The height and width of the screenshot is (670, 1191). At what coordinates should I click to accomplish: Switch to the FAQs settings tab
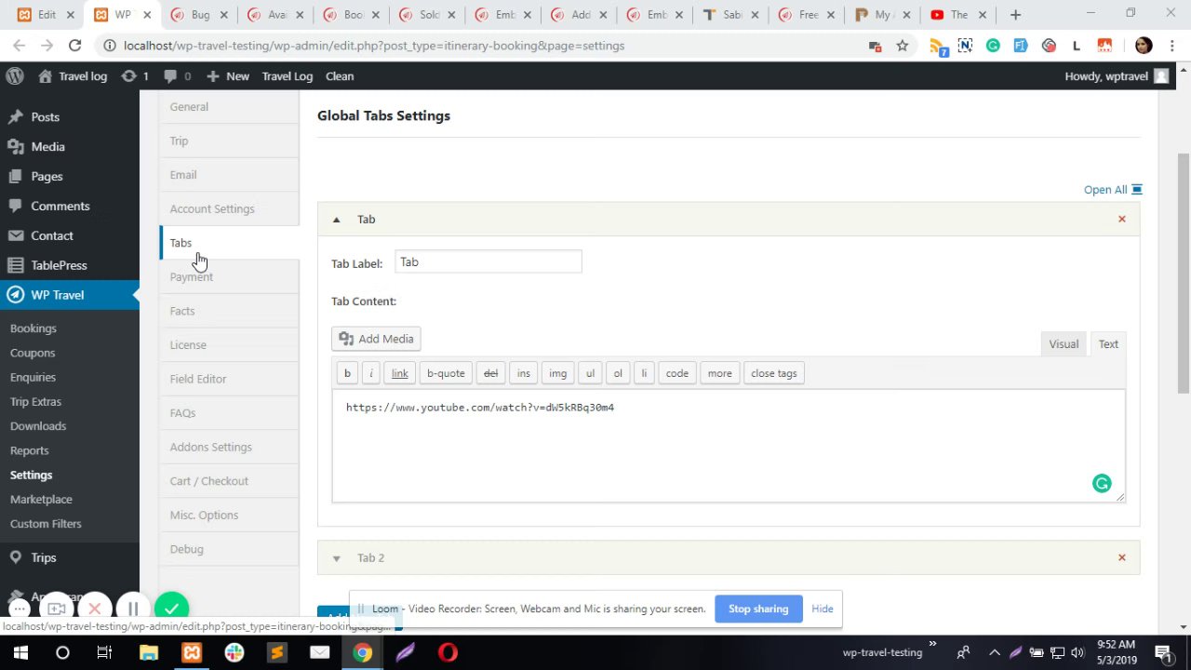(x=230, y=413)
